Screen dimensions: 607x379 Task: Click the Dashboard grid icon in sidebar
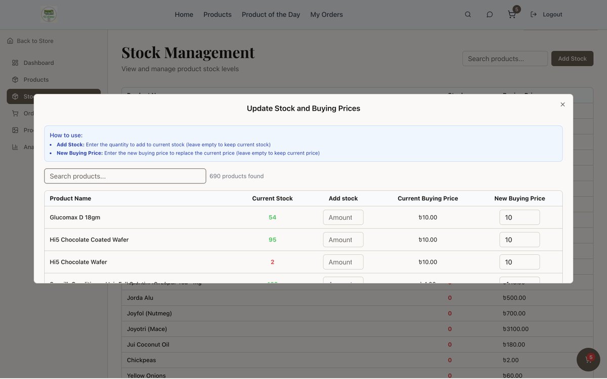pos(15,63)
